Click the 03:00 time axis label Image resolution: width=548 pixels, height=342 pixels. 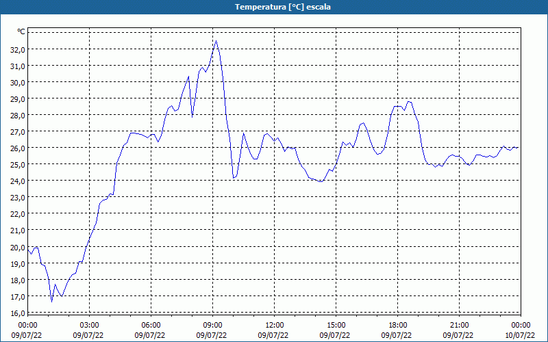[90, 326]
